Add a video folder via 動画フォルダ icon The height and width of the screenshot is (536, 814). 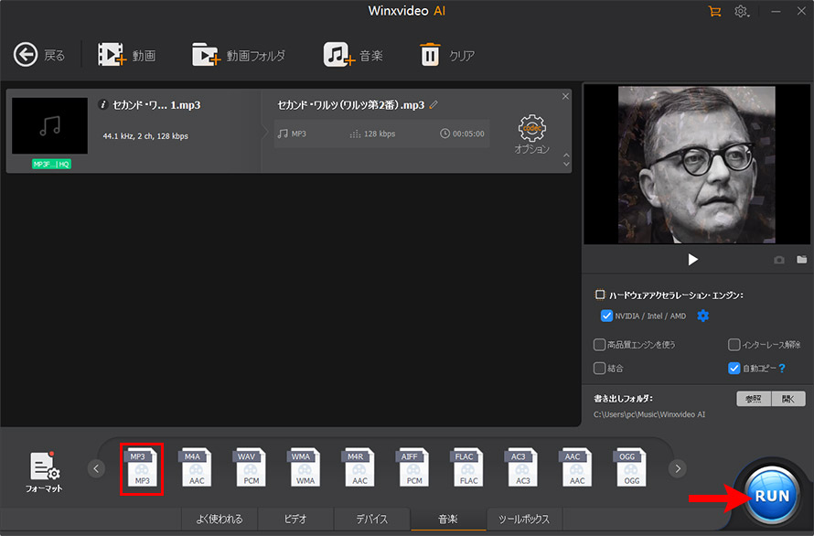tap(206, 54)
